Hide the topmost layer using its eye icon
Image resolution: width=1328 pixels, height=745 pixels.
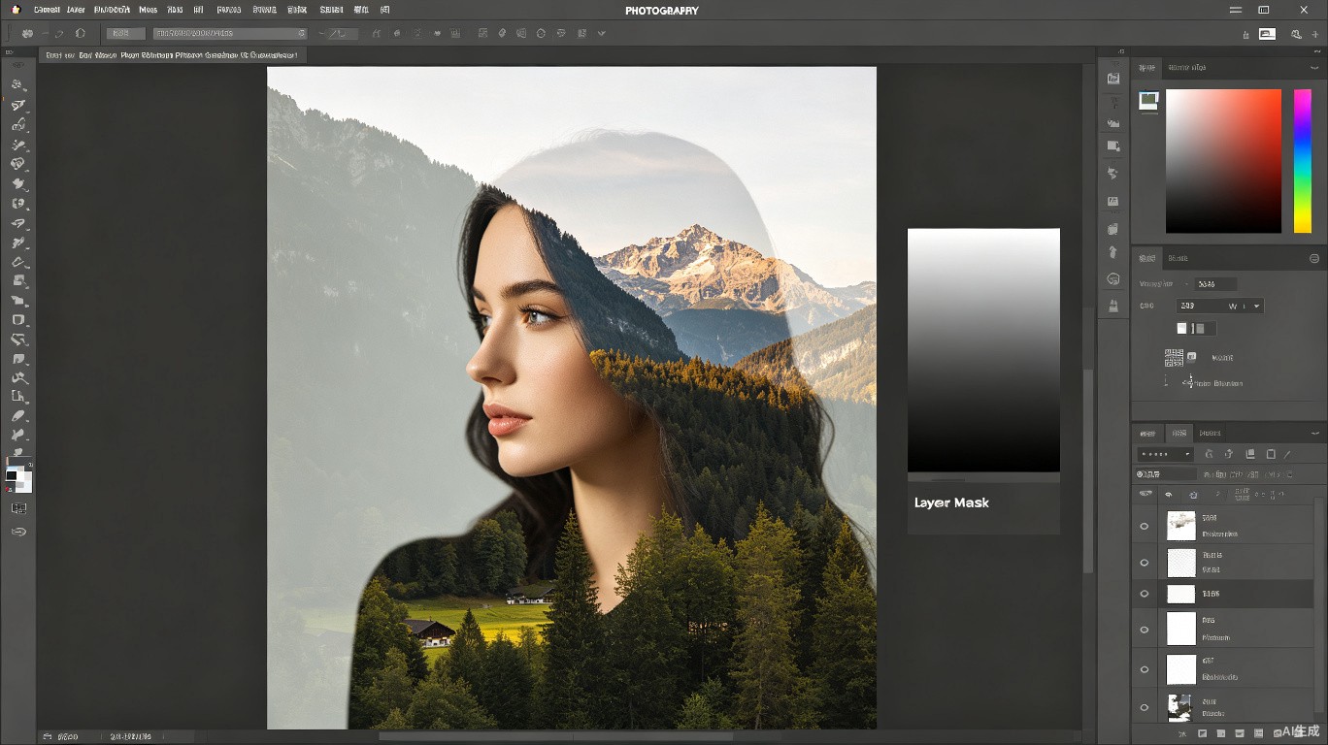point(1145,527)
